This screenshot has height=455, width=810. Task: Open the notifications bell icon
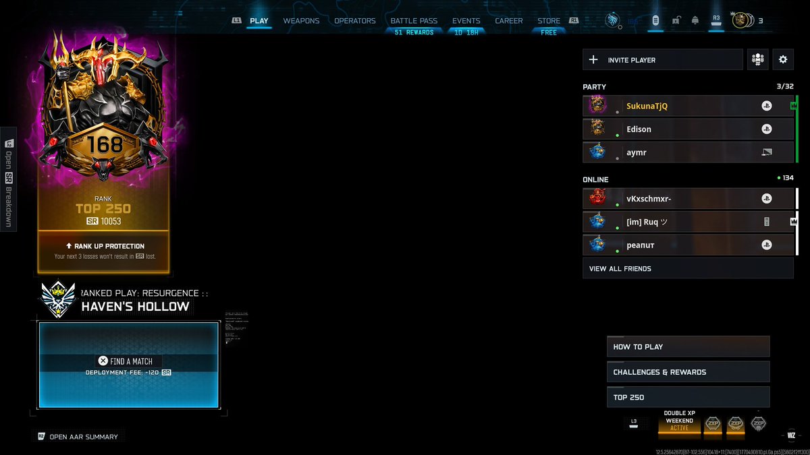click(x=695, y=21)
